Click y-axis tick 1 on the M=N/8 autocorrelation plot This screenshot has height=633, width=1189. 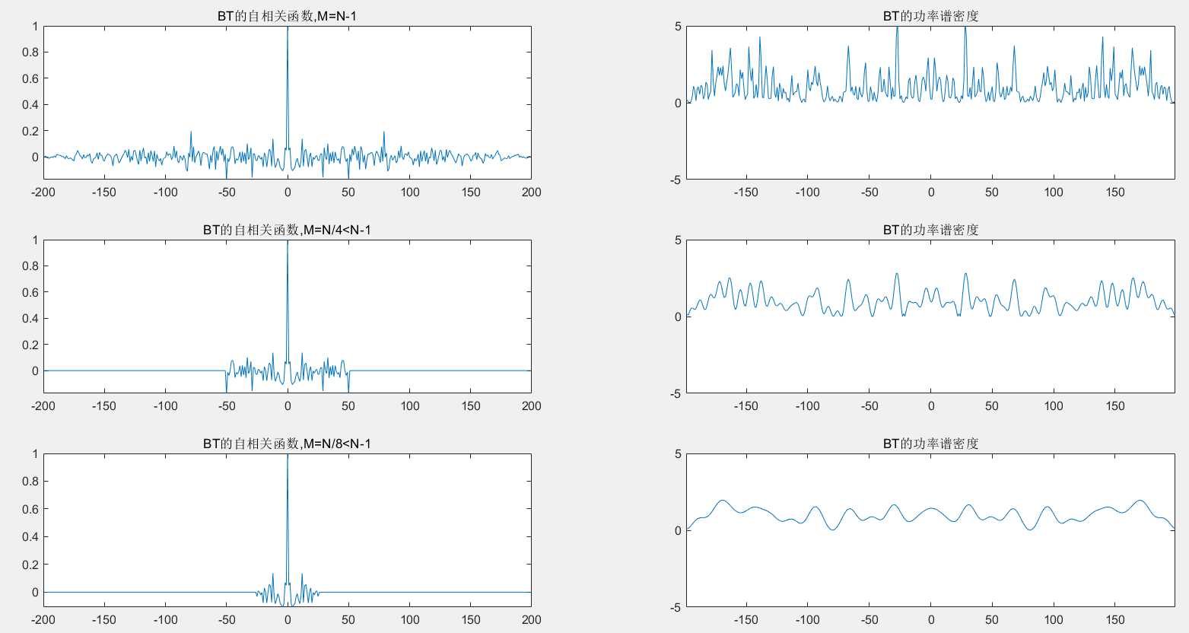point(35,453)
